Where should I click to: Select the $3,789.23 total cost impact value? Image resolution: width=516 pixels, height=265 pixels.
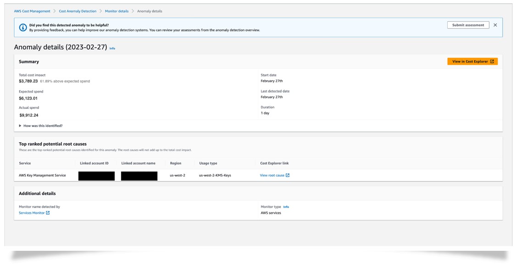click(28, 81)
